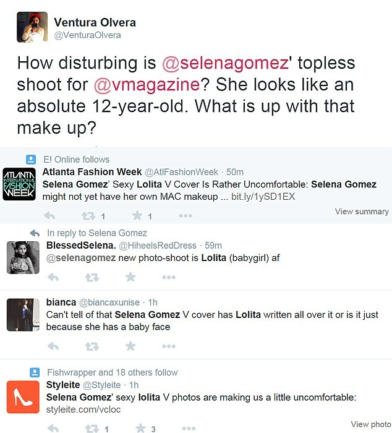The height and width of the screenshot is (433, 392).
Task: Reply to the Atlanta Fashion Week tweet
Action: pyautogui.click(x=49, y=215)
